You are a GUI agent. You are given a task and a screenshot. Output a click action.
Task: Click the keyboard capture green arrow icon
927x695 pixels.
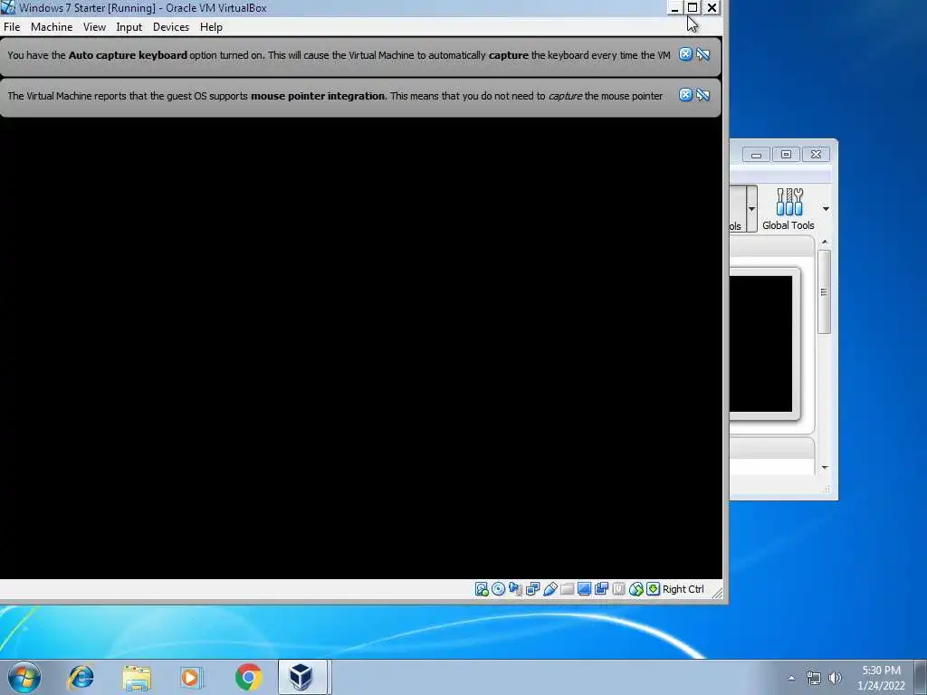[x=654, y=588]
